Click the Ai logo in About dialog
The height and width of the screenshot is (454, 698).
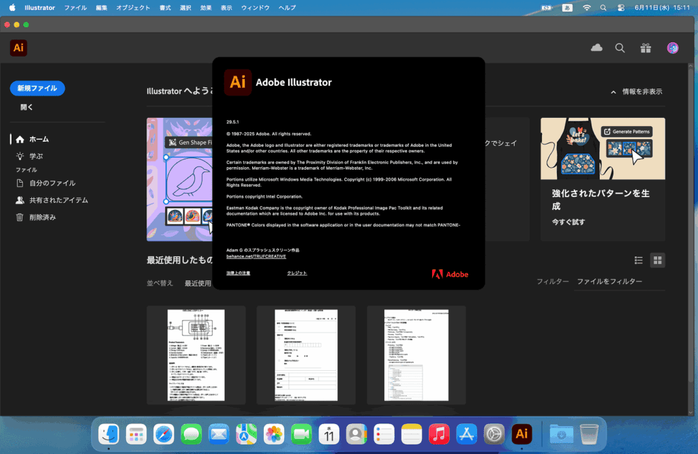(238, 82)
